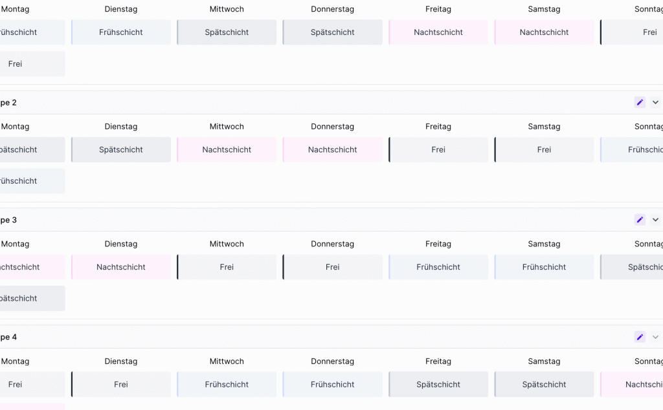Click the pencil edit icon for group 2
Image resolution: width=663 pixels, height=410 pixels.
tap(640, 102)
